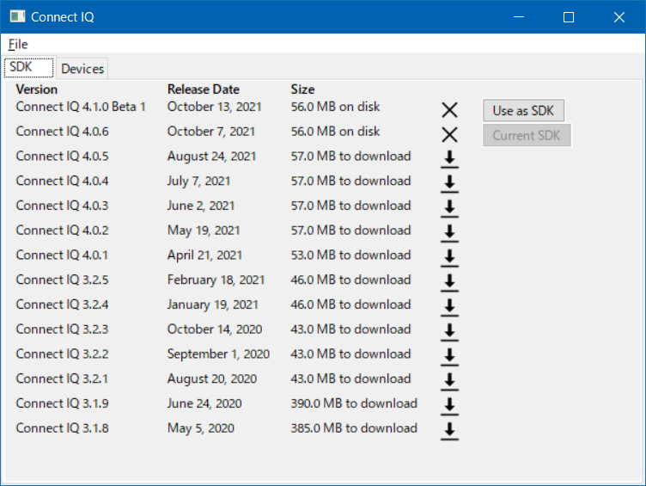The width and height of the screenshot is (646, 486).
Task: Download Connect IQ 3.2.2 SDK
Action: pyautogui.click(x=449, y=357)
